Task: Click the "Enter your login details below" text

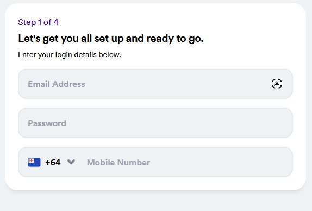Action: [x=70, y=54]
